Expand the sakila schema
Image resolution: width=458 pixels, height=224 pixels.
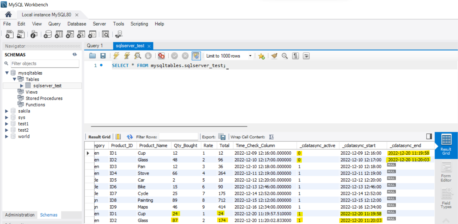pos(7,111)
